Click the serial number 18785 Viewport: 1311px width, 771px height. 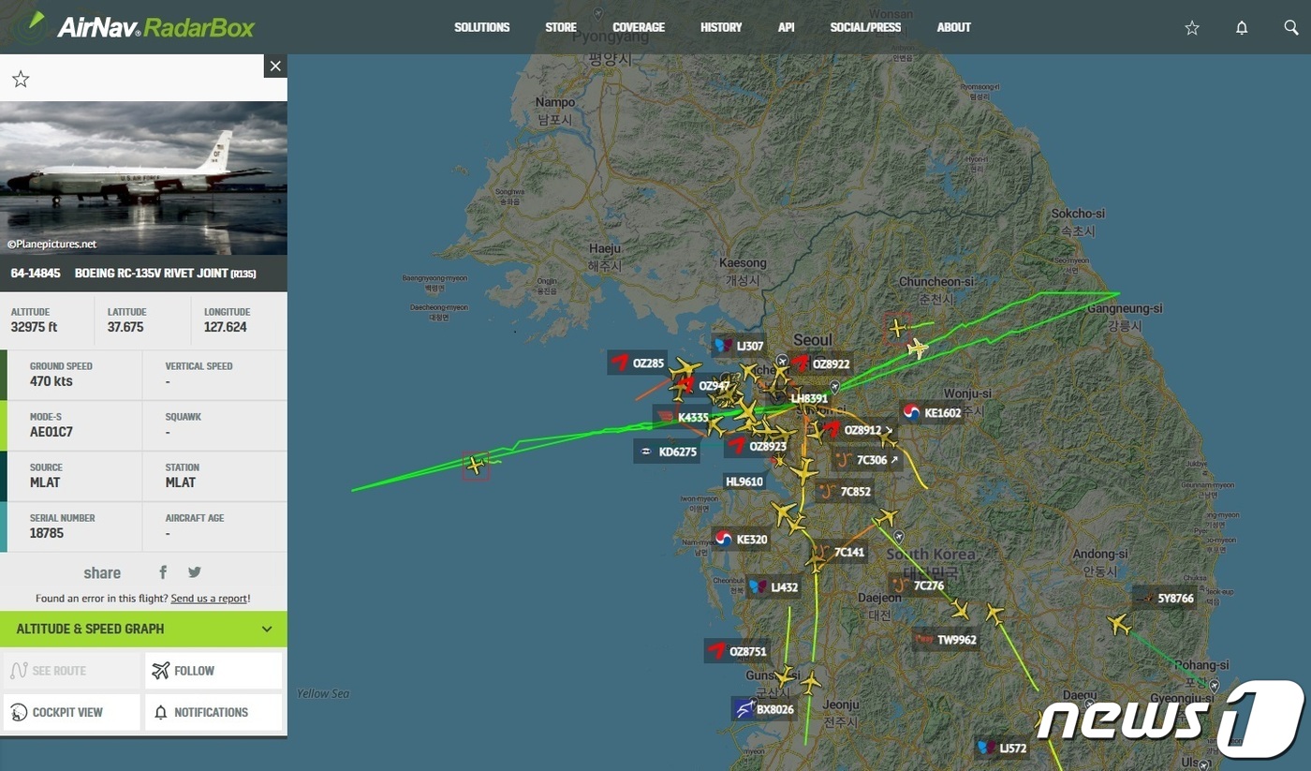(x=47, y=533)
